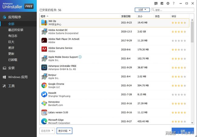Sort by 程序 column header
Viewport: 197px width, 137px height.
[80, 16]
